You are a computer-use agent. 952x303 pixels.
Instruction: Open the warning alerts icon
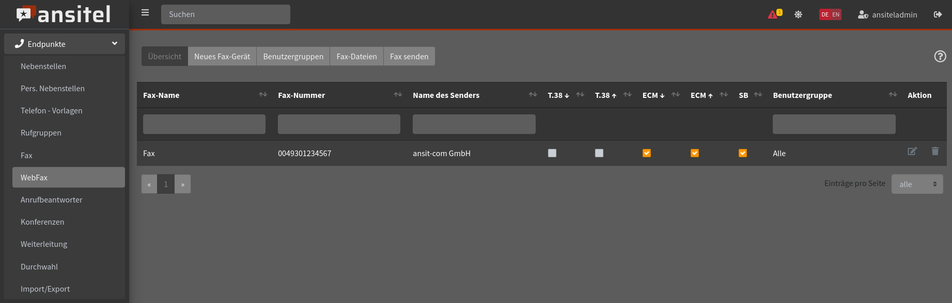click(x=774, y=14)
